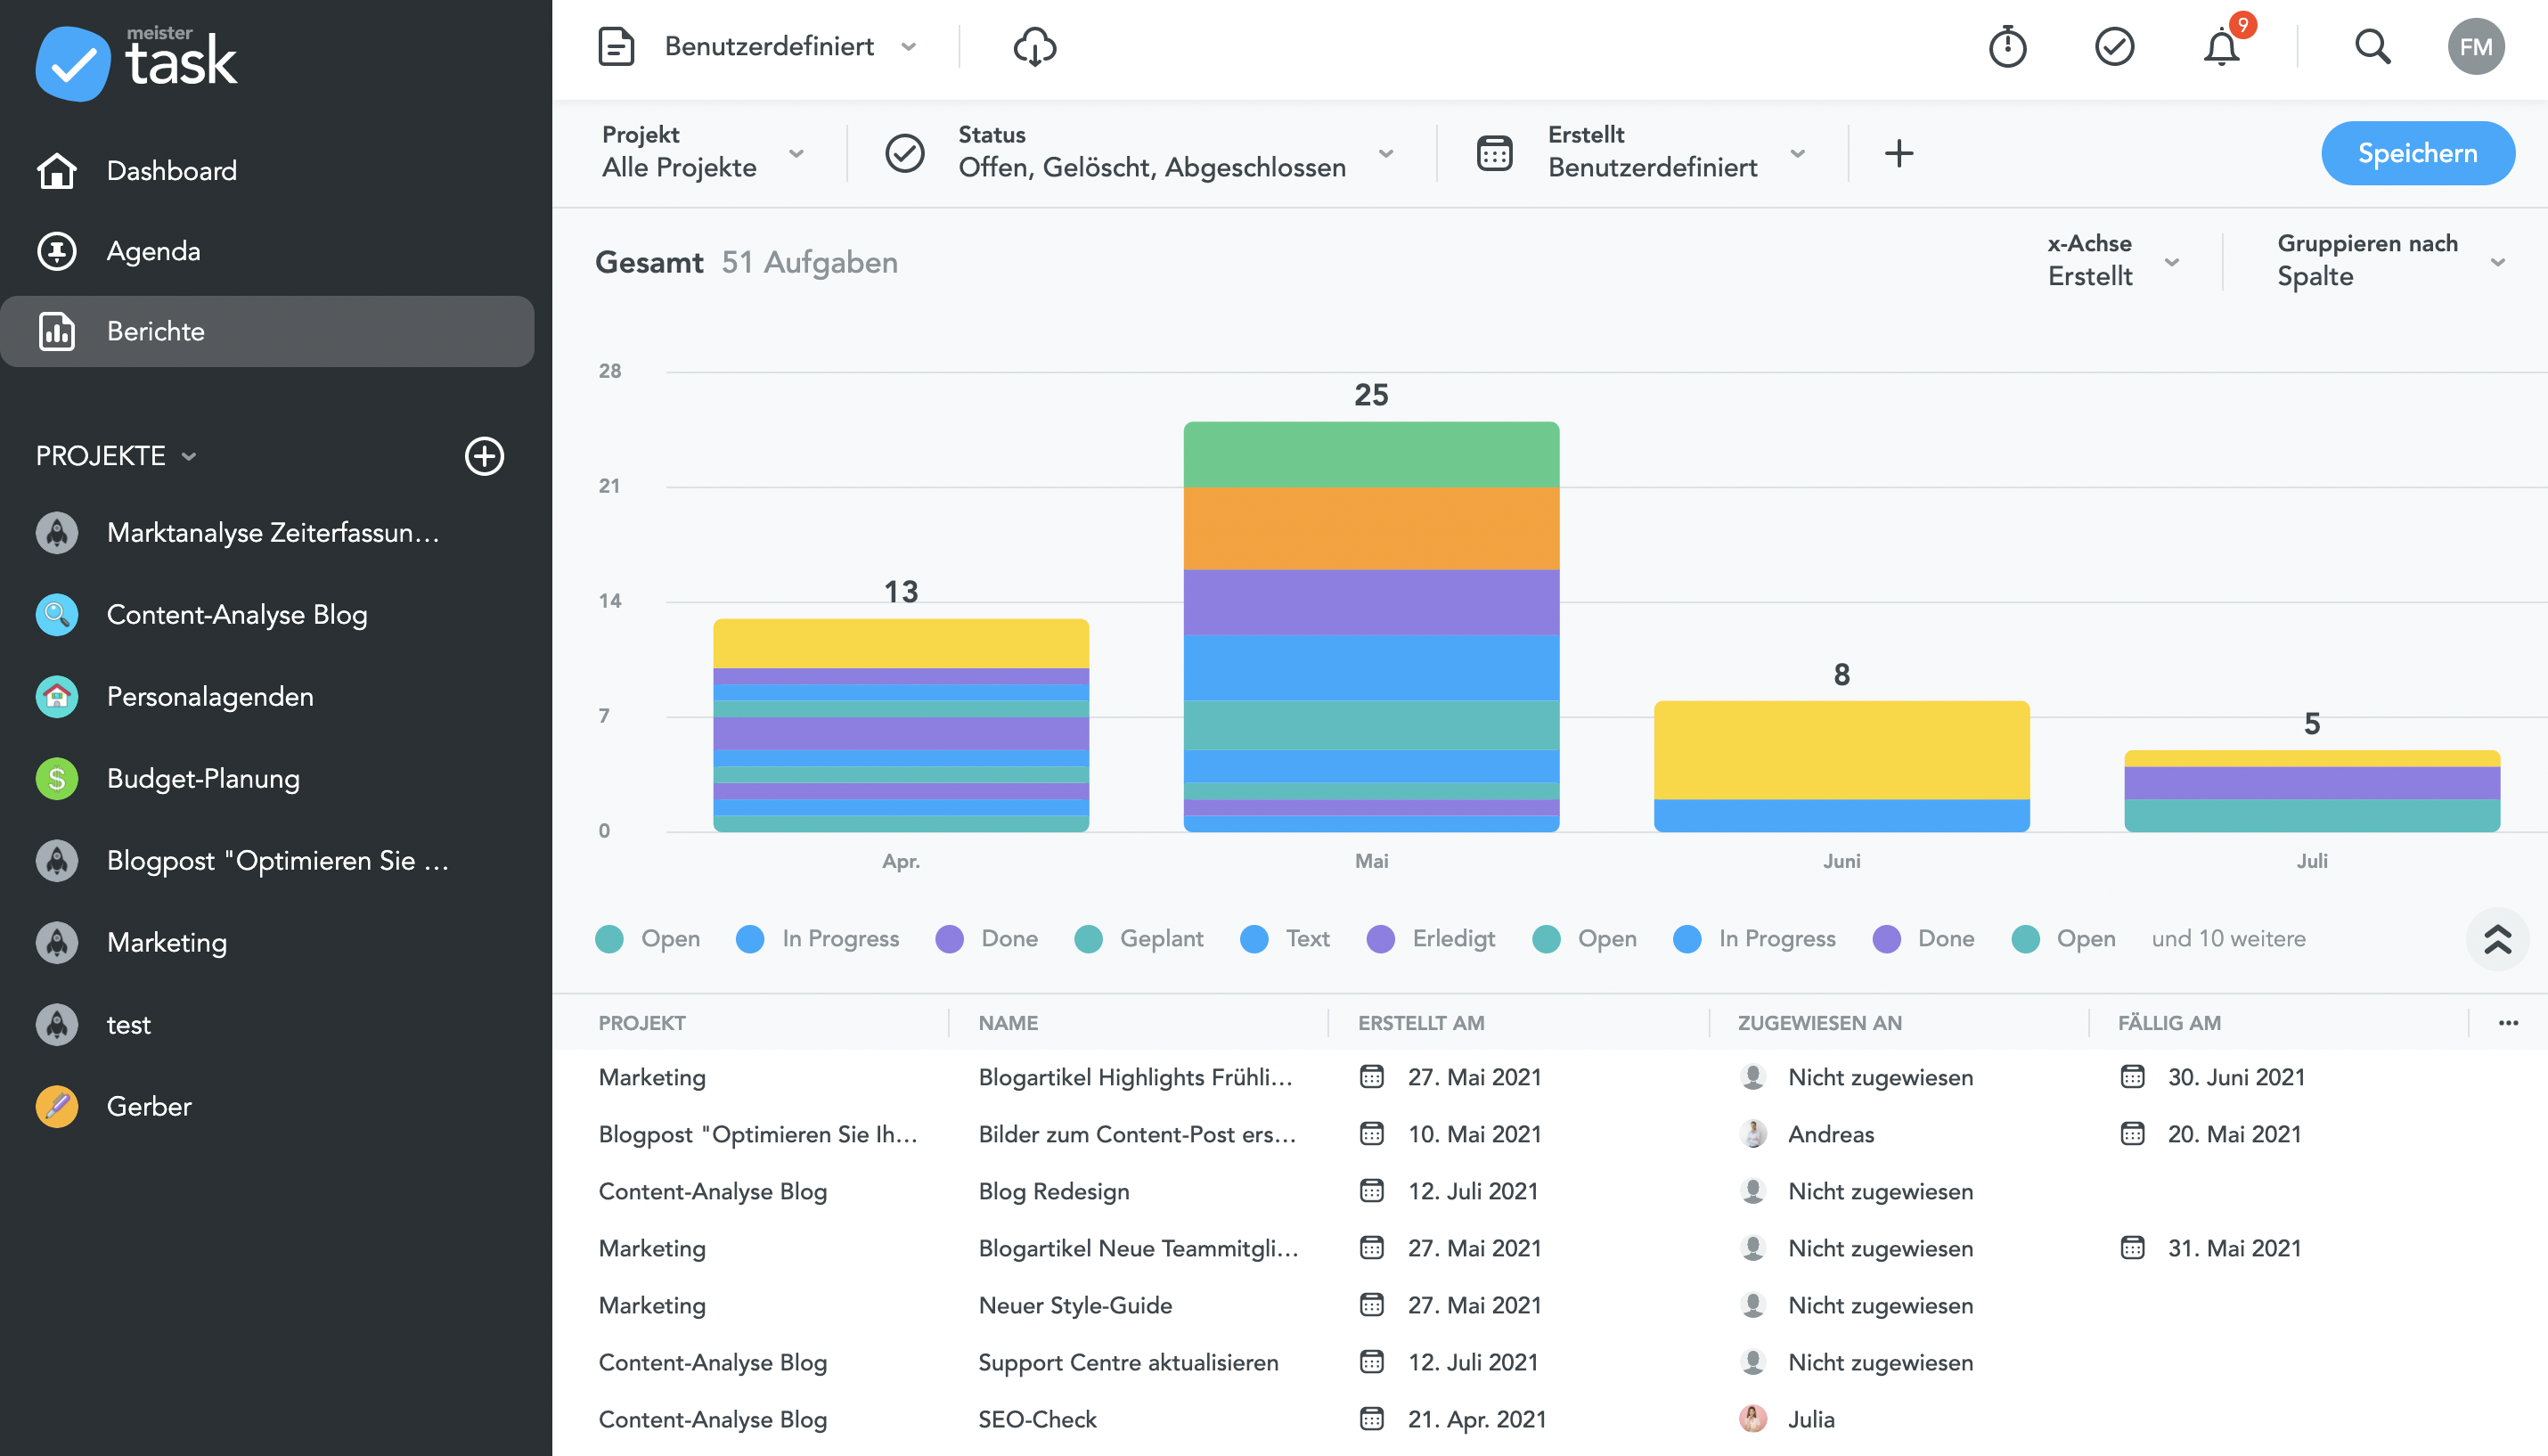Screen dimensions: 2548x1456
Task: Click the Speichern button
Action: (2417, 153)
